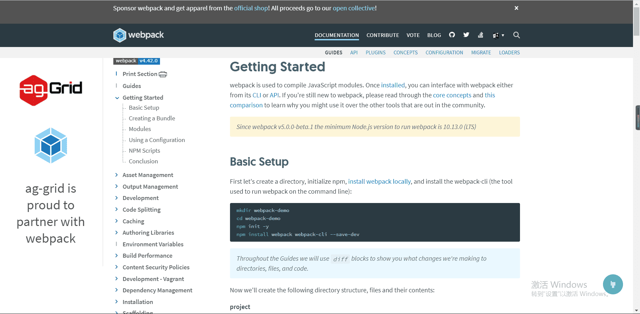Open the Environment Variables sidebar link
This screenshot has height=314, width=640.
pos(153,244)
